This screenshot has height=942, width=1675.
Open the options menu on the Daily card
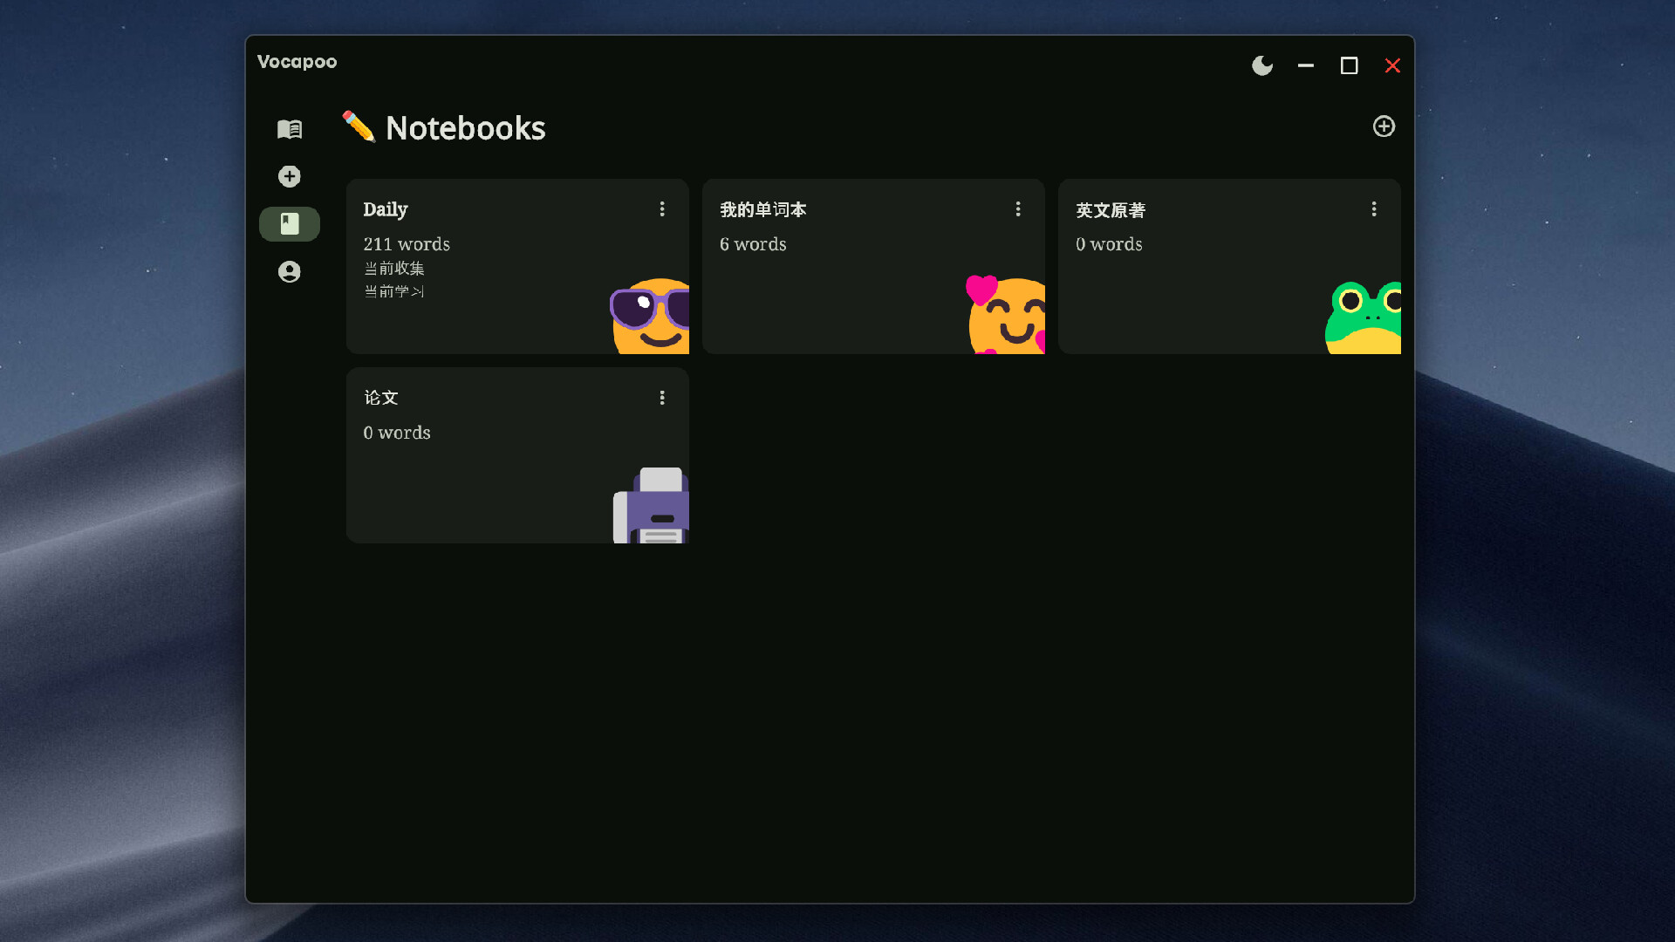pos(661,208)
